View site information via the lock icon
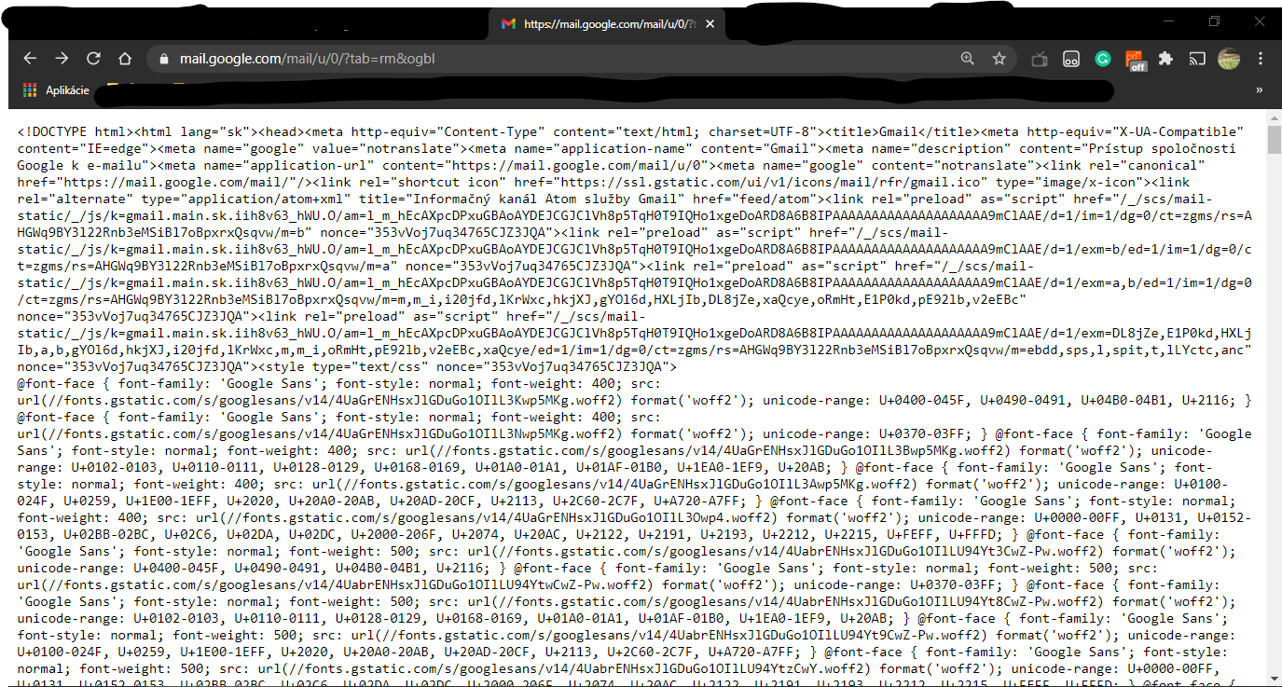The height and width of the screenshot is (687, 1282). coord(165,59)
